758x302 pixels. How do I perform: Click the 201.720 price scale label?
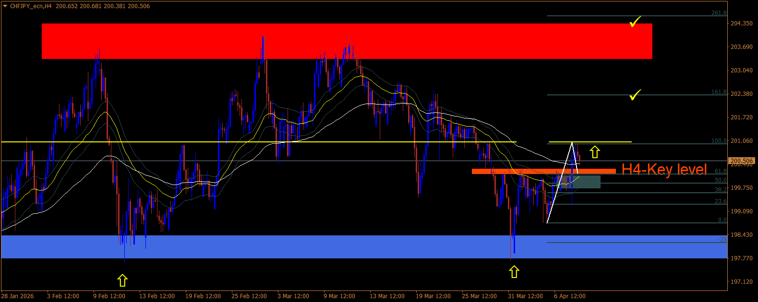coord(742,117)
